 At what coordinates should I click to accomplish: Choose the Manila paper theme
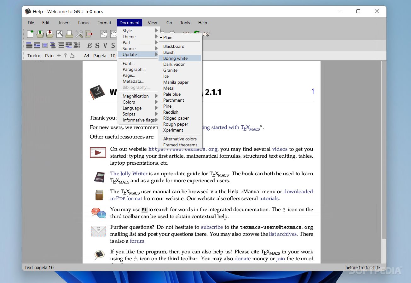click(x=180, y=82)
